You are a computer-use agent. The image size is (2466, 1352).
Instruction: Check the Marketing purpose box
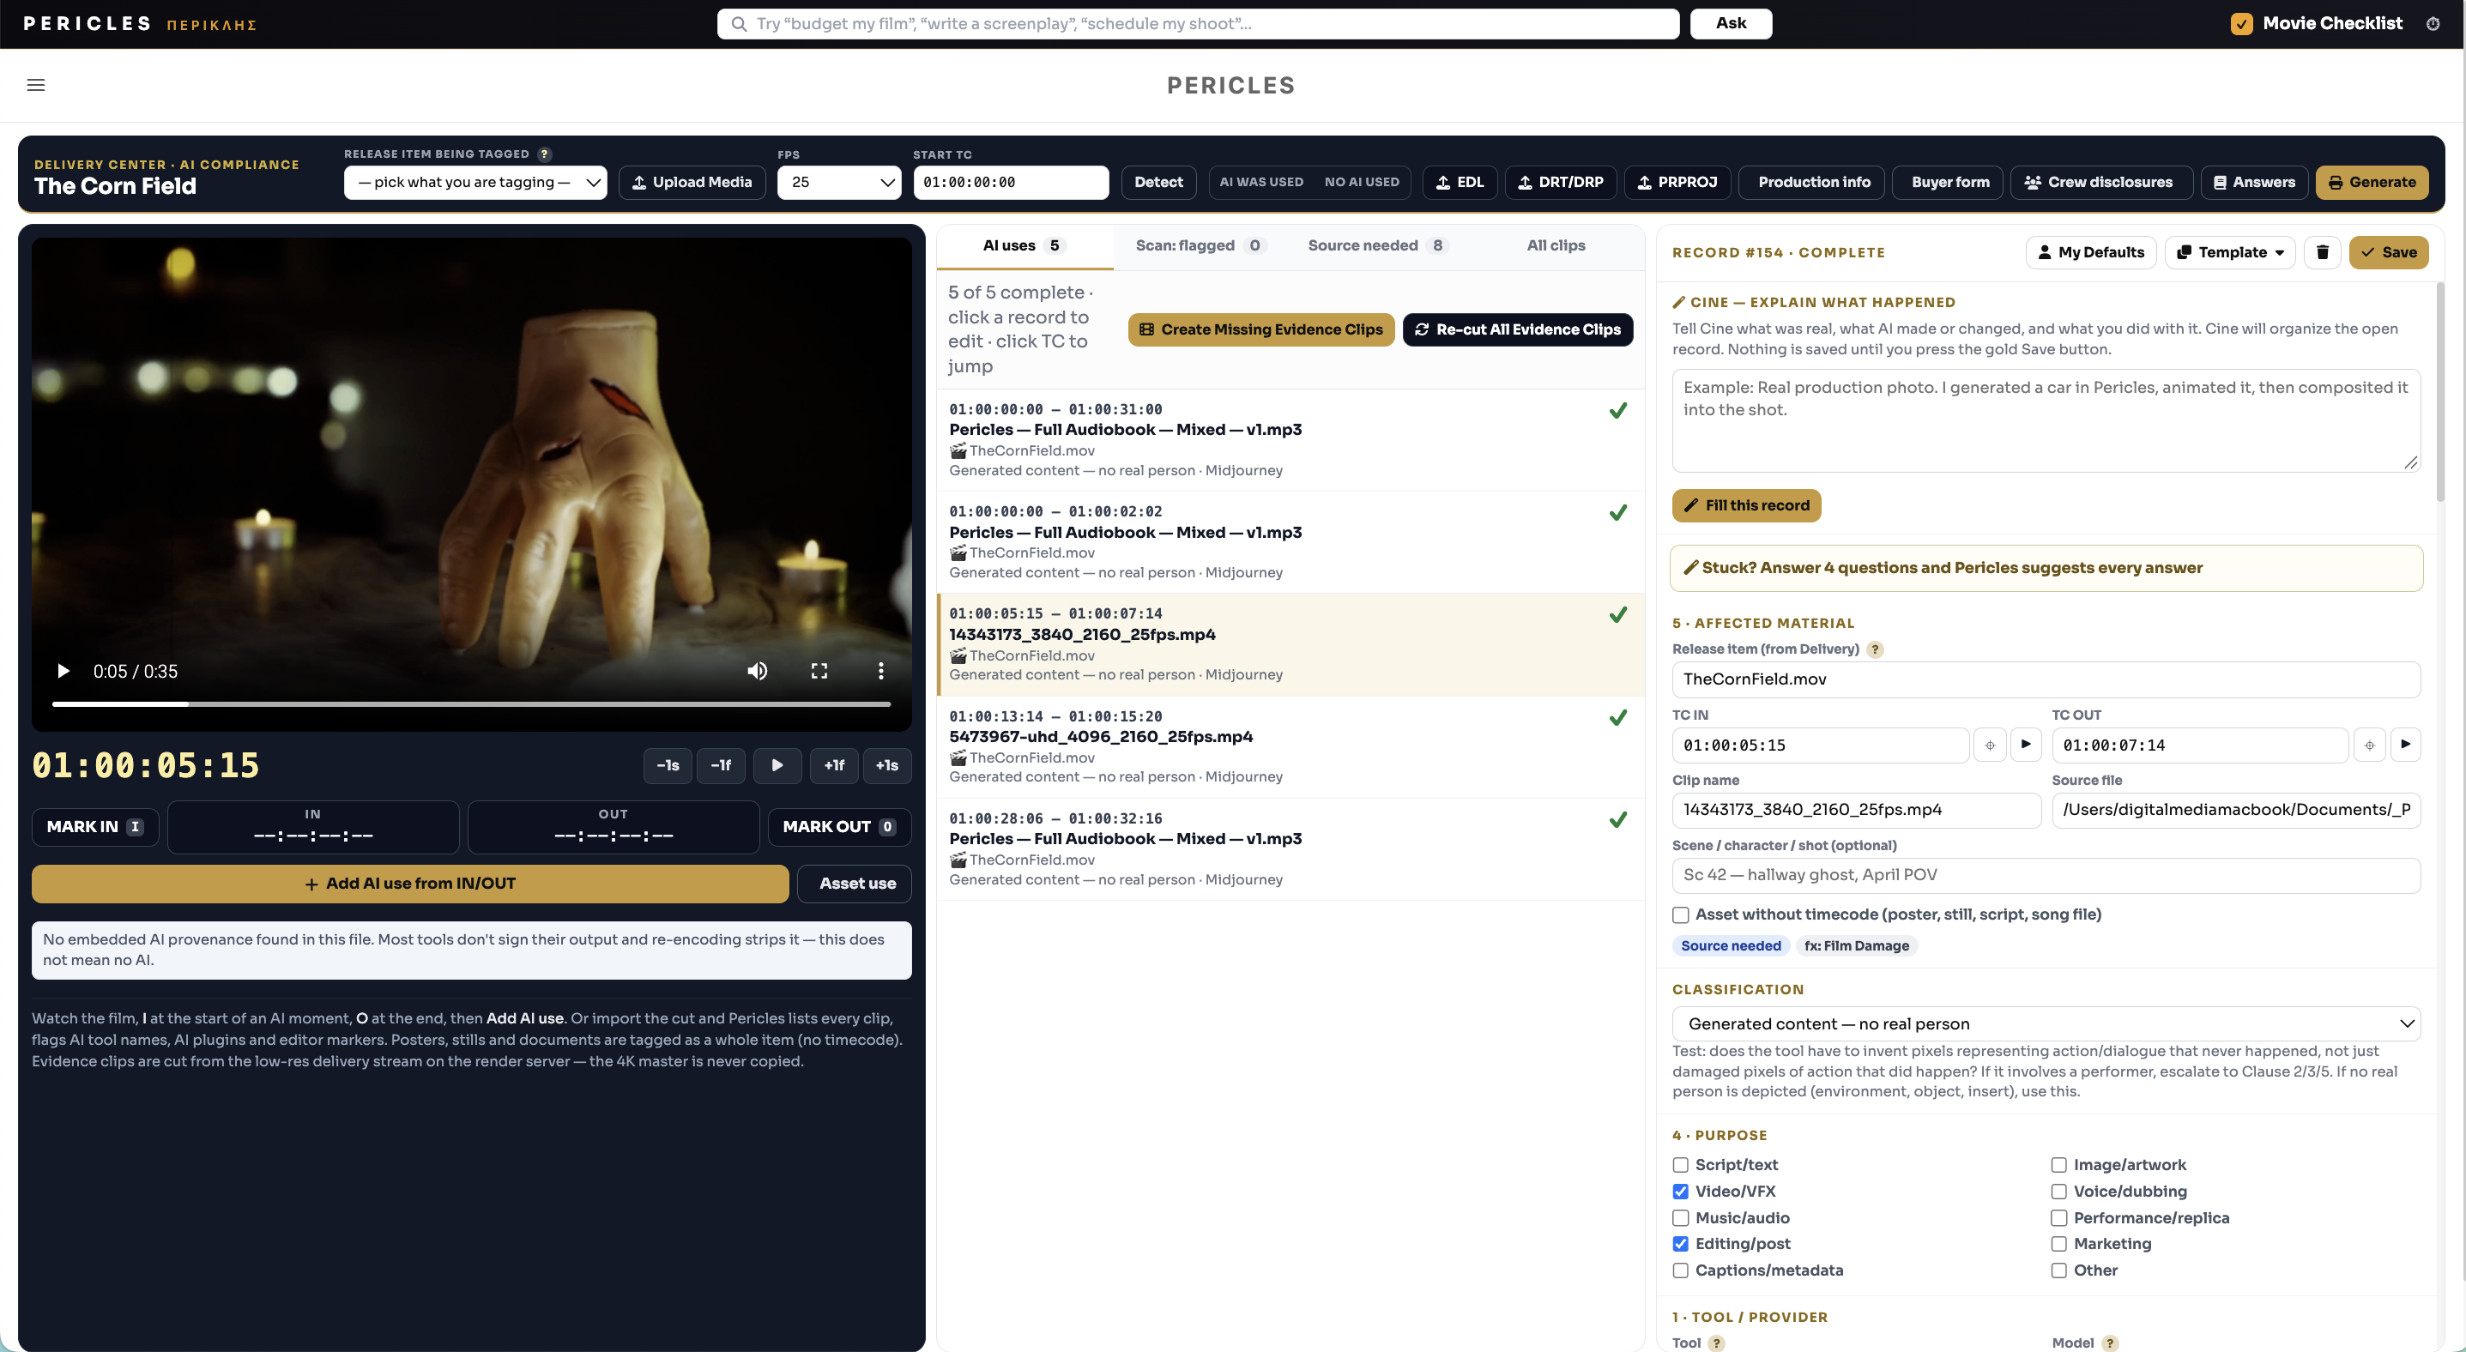pyautogui.click(x=2058, y=1244)
